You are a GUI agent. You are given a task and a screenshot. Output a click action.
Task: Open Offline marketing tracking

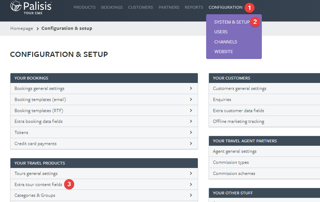tap(264, 121)
